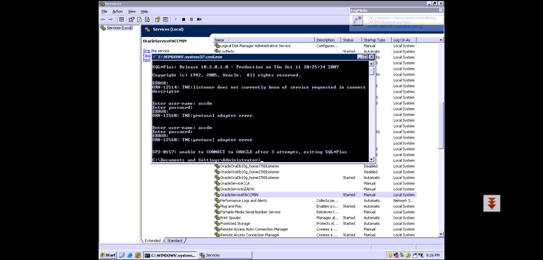The image size is (543, 260).
Task: Sort by the Startup Type column header
Action: point(377,40)
